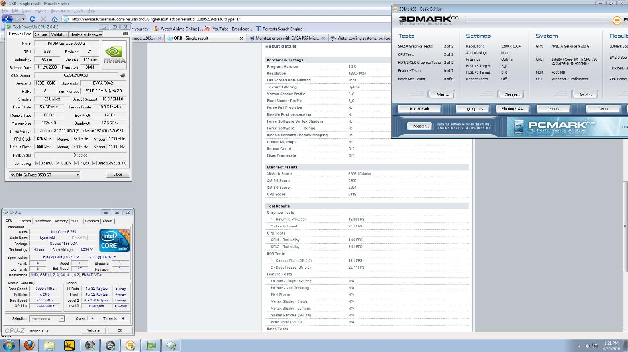Toggle DirectCompute 4.0 checkbox in GPU-Z

(x=94, y=163)
